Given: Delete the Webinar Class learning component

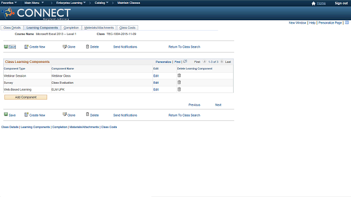Looking at the screenshot, I should pos(179,76).
